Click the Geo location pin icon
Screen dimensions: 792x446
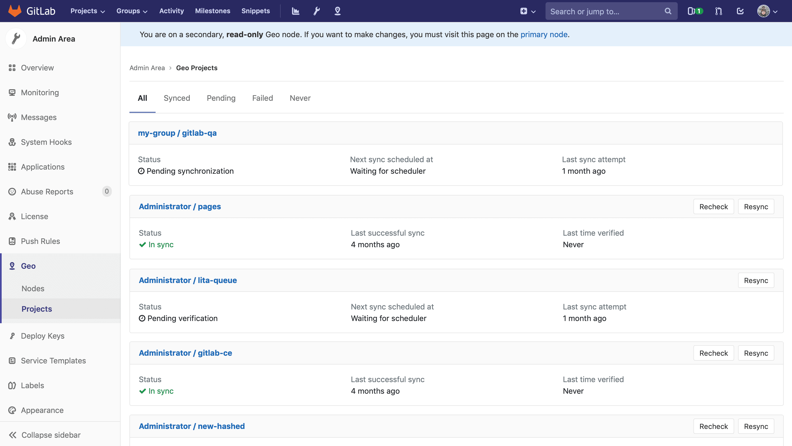(x=338, y=11)
